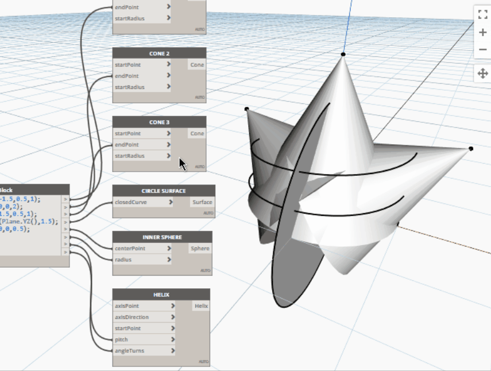This screenshot has width=491, height=371.
Task: Select the HELIX node header
Action: tap(161, 295)
